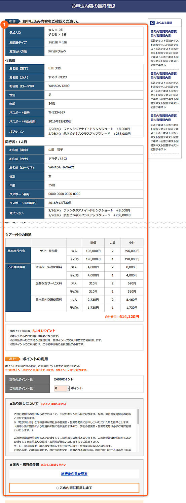The image size is (186, 503).
Task: Click the subtotal 396,000円
Action: pos(132,251)
